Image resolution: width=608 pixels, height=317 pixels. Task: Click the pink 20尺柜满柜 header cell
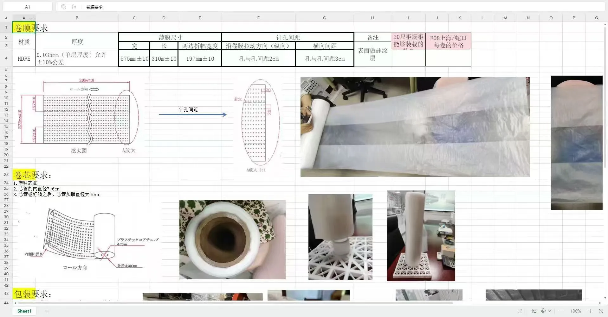[x=408, y=41]
